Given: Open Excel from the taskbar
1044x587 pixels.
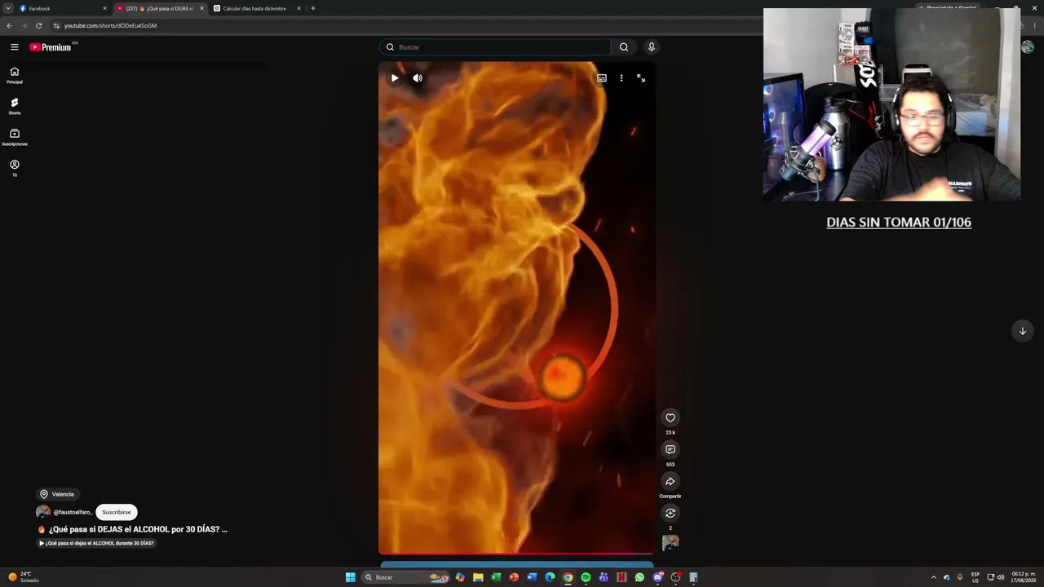Looking at the screenshot, I should (x=496, y=577).
